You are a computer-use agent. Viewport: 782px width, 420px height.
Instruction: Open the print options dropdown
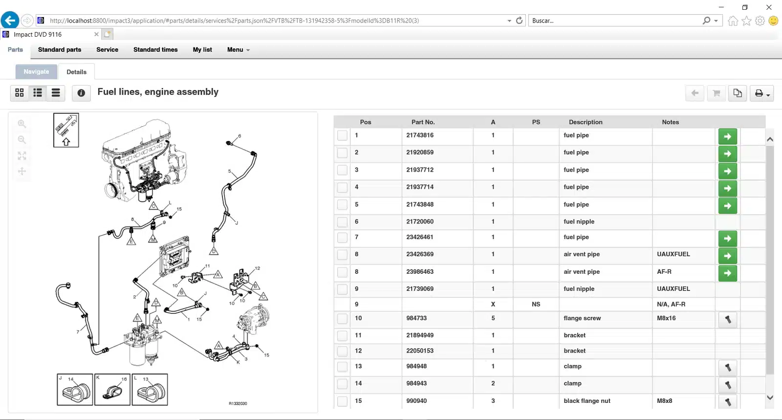pyautogui.click(x=761, y=93)
